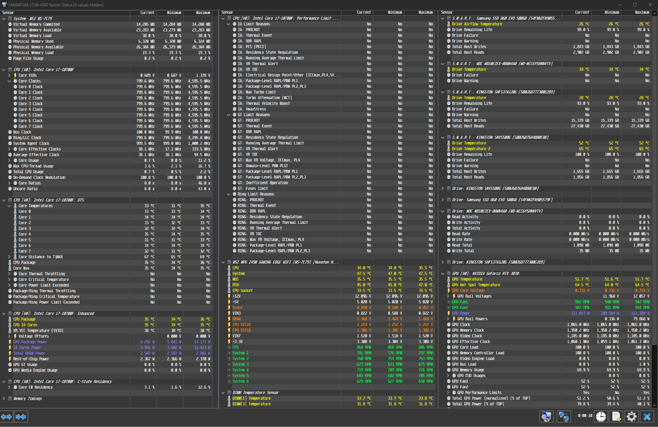Click the network remote monitoring icon
Viewport: 658px width, 427px height.
click(564, 417)
